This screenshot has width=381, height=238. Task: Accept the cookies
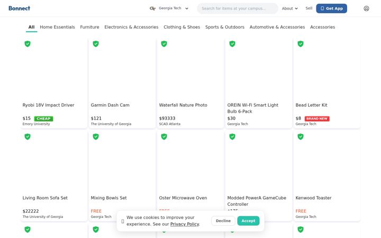[x=248, y=221]
